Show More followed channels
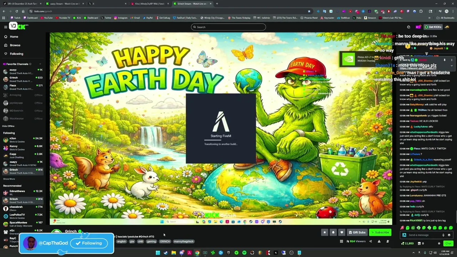The height and width of the screenshot is (257, 457). point(9,179)
